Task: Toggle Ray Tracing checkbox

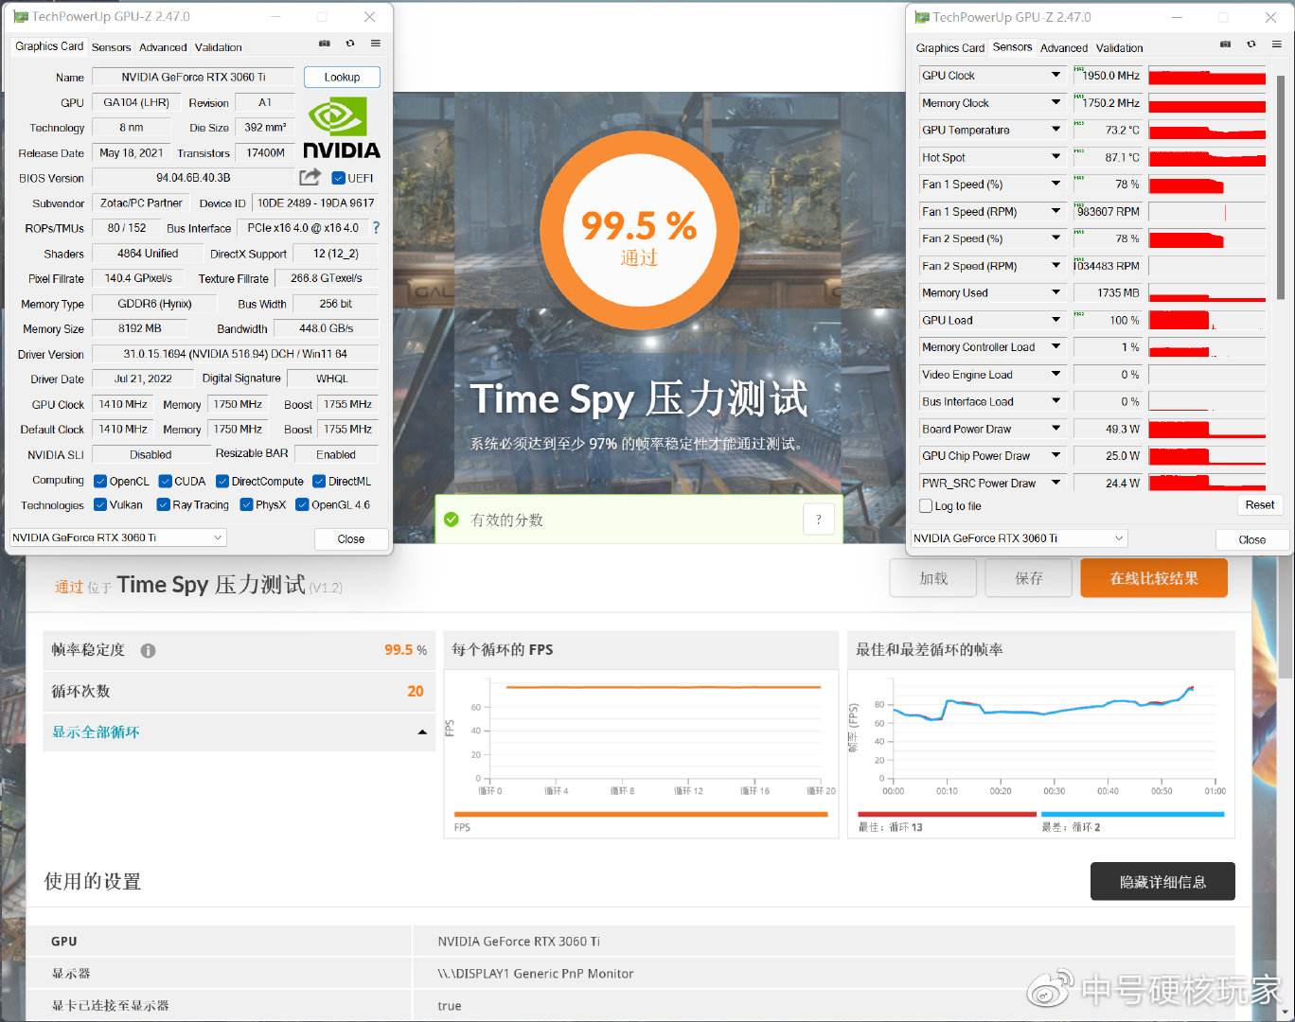Action: click(x=164, y=505)
